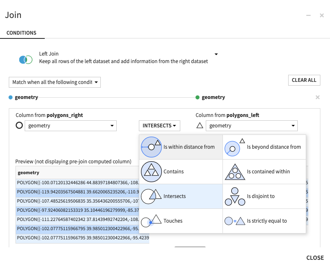Click CLEAR ALL button

(x=304, y=80)
